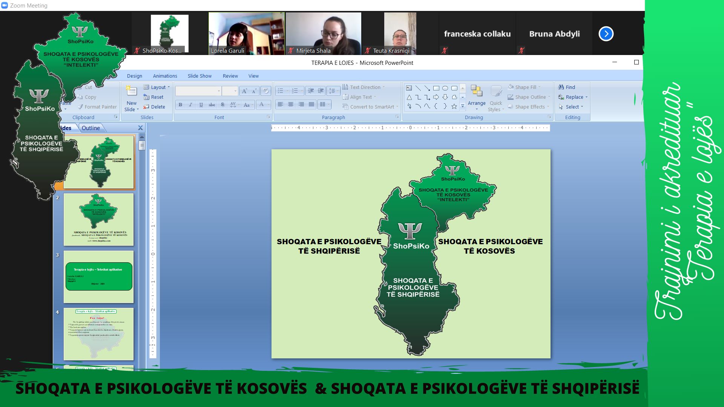Click the Format Painter tool
The height and width of the screenshot is (407, 724).
tap(97, 107)
